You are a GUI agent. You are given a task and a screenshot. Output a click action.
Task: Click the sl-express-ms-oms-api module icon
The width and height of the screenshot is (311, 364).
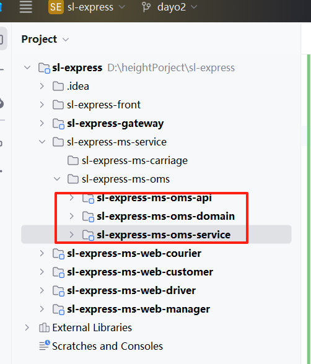point(88,199)
